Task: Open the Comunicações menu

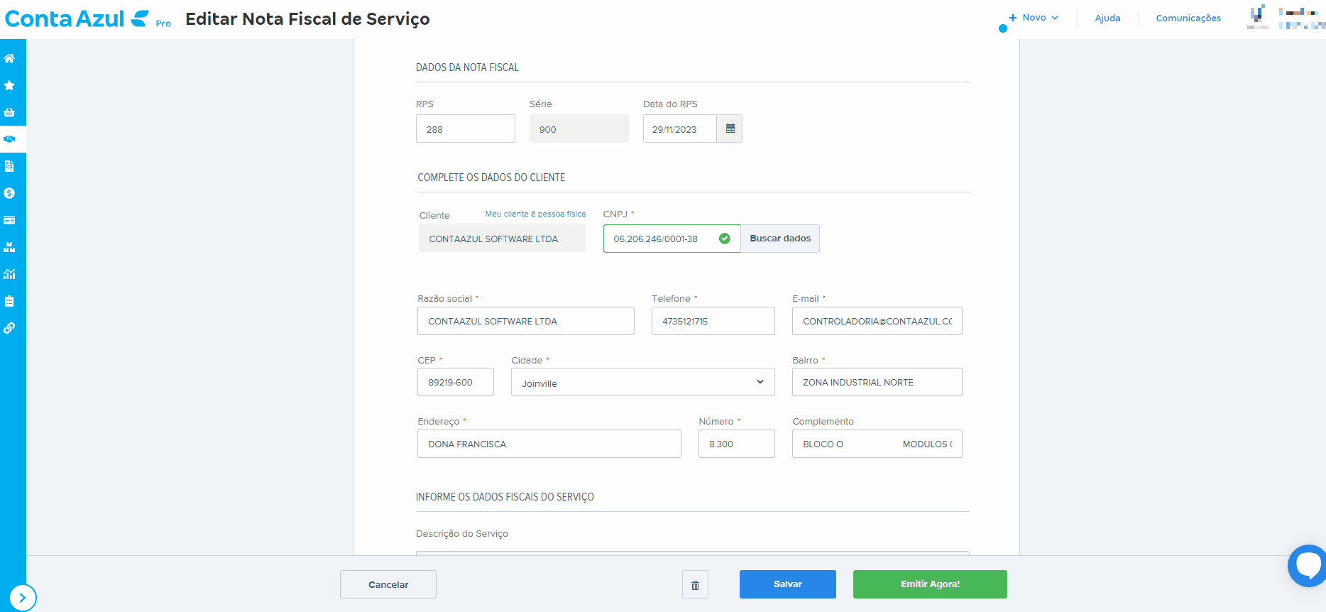Action: [x=1188, y=18]
